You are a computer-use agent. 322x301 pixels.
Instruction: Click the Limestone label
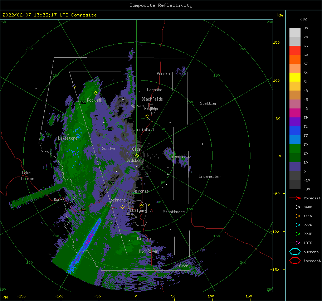pyautogui.click(x=68, y=138)
